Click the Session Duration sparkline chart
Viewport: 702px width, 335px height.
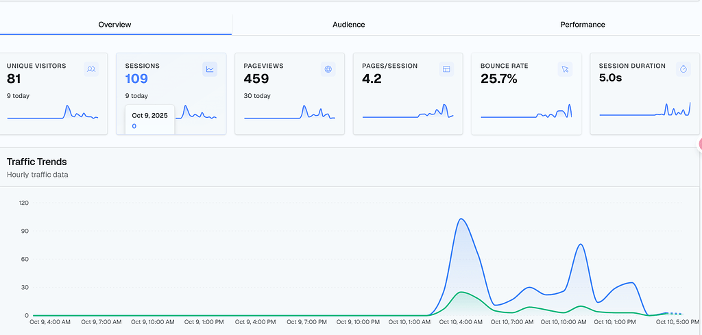(645, 110)
